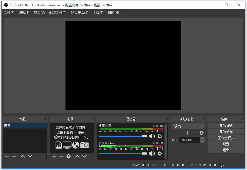Add a new scene with the plus icon

(6, 156)
